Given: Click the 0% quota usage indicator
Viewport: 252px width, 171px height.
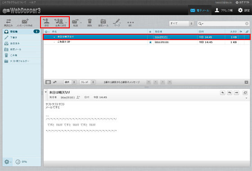Looking at the screenshot, I should coord(21,162).
